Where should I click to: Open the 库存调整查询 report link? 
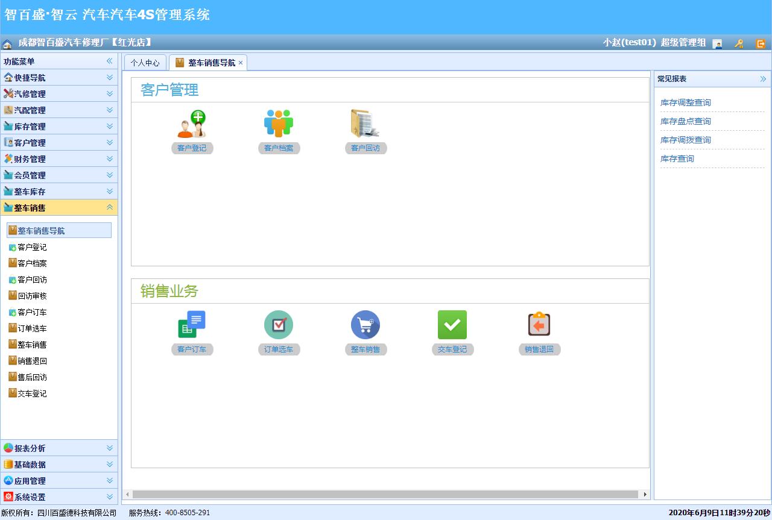[x=686, y=102]
